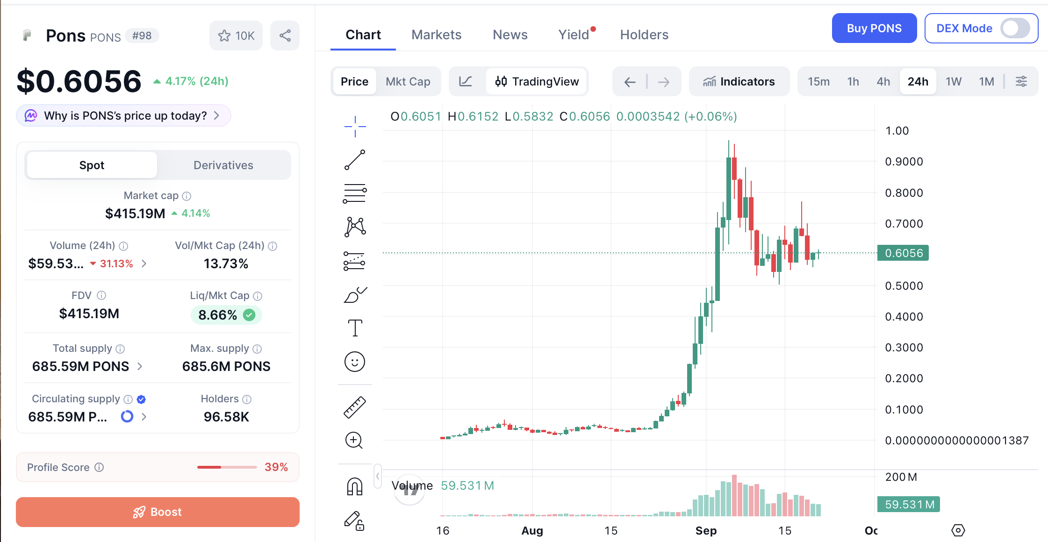Select the trend line drawing tool
This screenshot has width=1048, height=542.
click(x=355, y=160)
